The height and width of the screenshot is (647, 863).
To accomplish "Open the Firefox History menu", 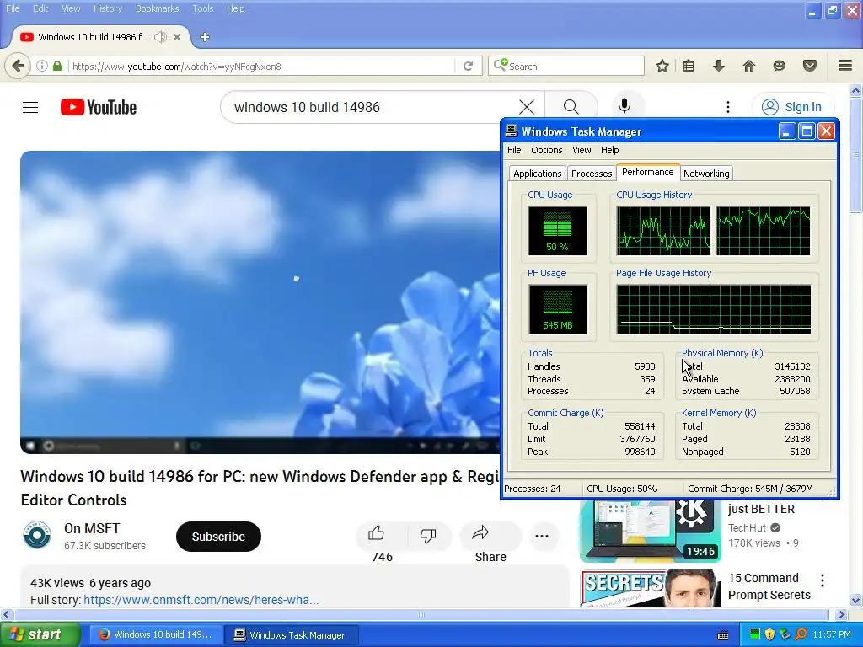I will click(108, 8).
